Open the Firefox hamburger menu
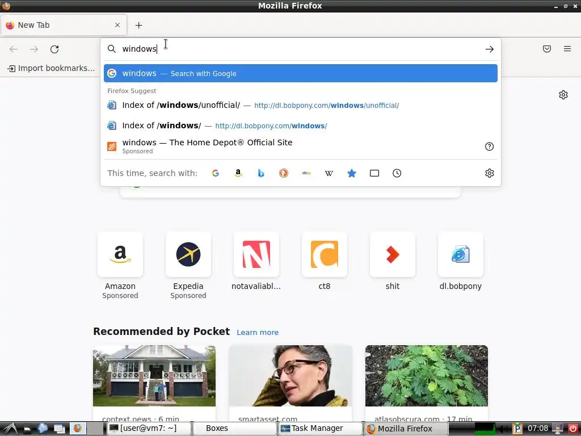This screenshot has width=581, height=436. [567, 49]
